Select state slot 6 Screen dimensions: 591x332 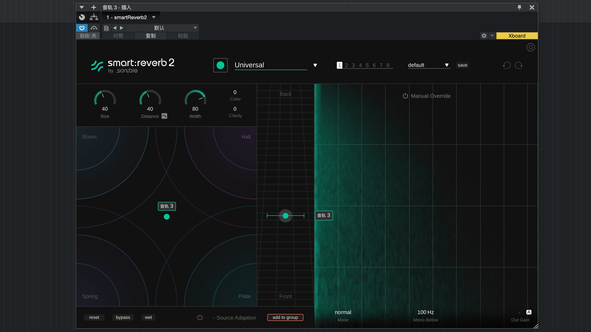click(x=374, y=65)
